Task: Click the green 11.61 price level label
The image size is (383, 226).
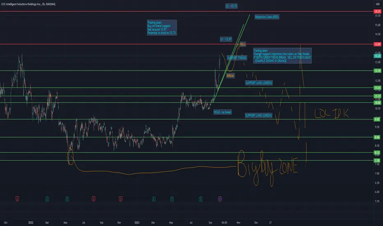Action: pyautogui.click(x=378, y=88)
